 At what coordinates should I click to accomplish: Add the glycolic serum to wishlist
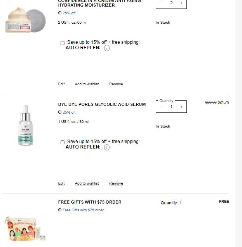point(87,183)
